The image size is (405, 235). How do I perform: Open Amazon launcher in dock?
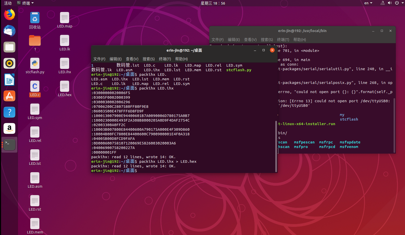pyautogui.click(x=9, y=128)
